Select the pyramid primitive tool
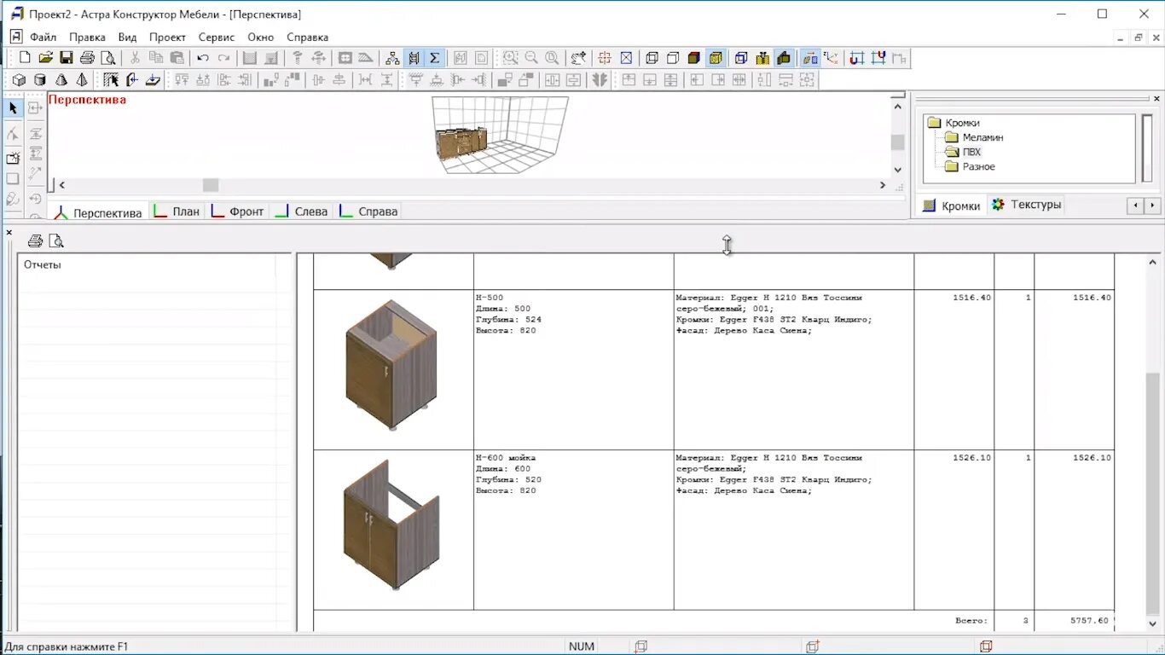 click(82, 80)
